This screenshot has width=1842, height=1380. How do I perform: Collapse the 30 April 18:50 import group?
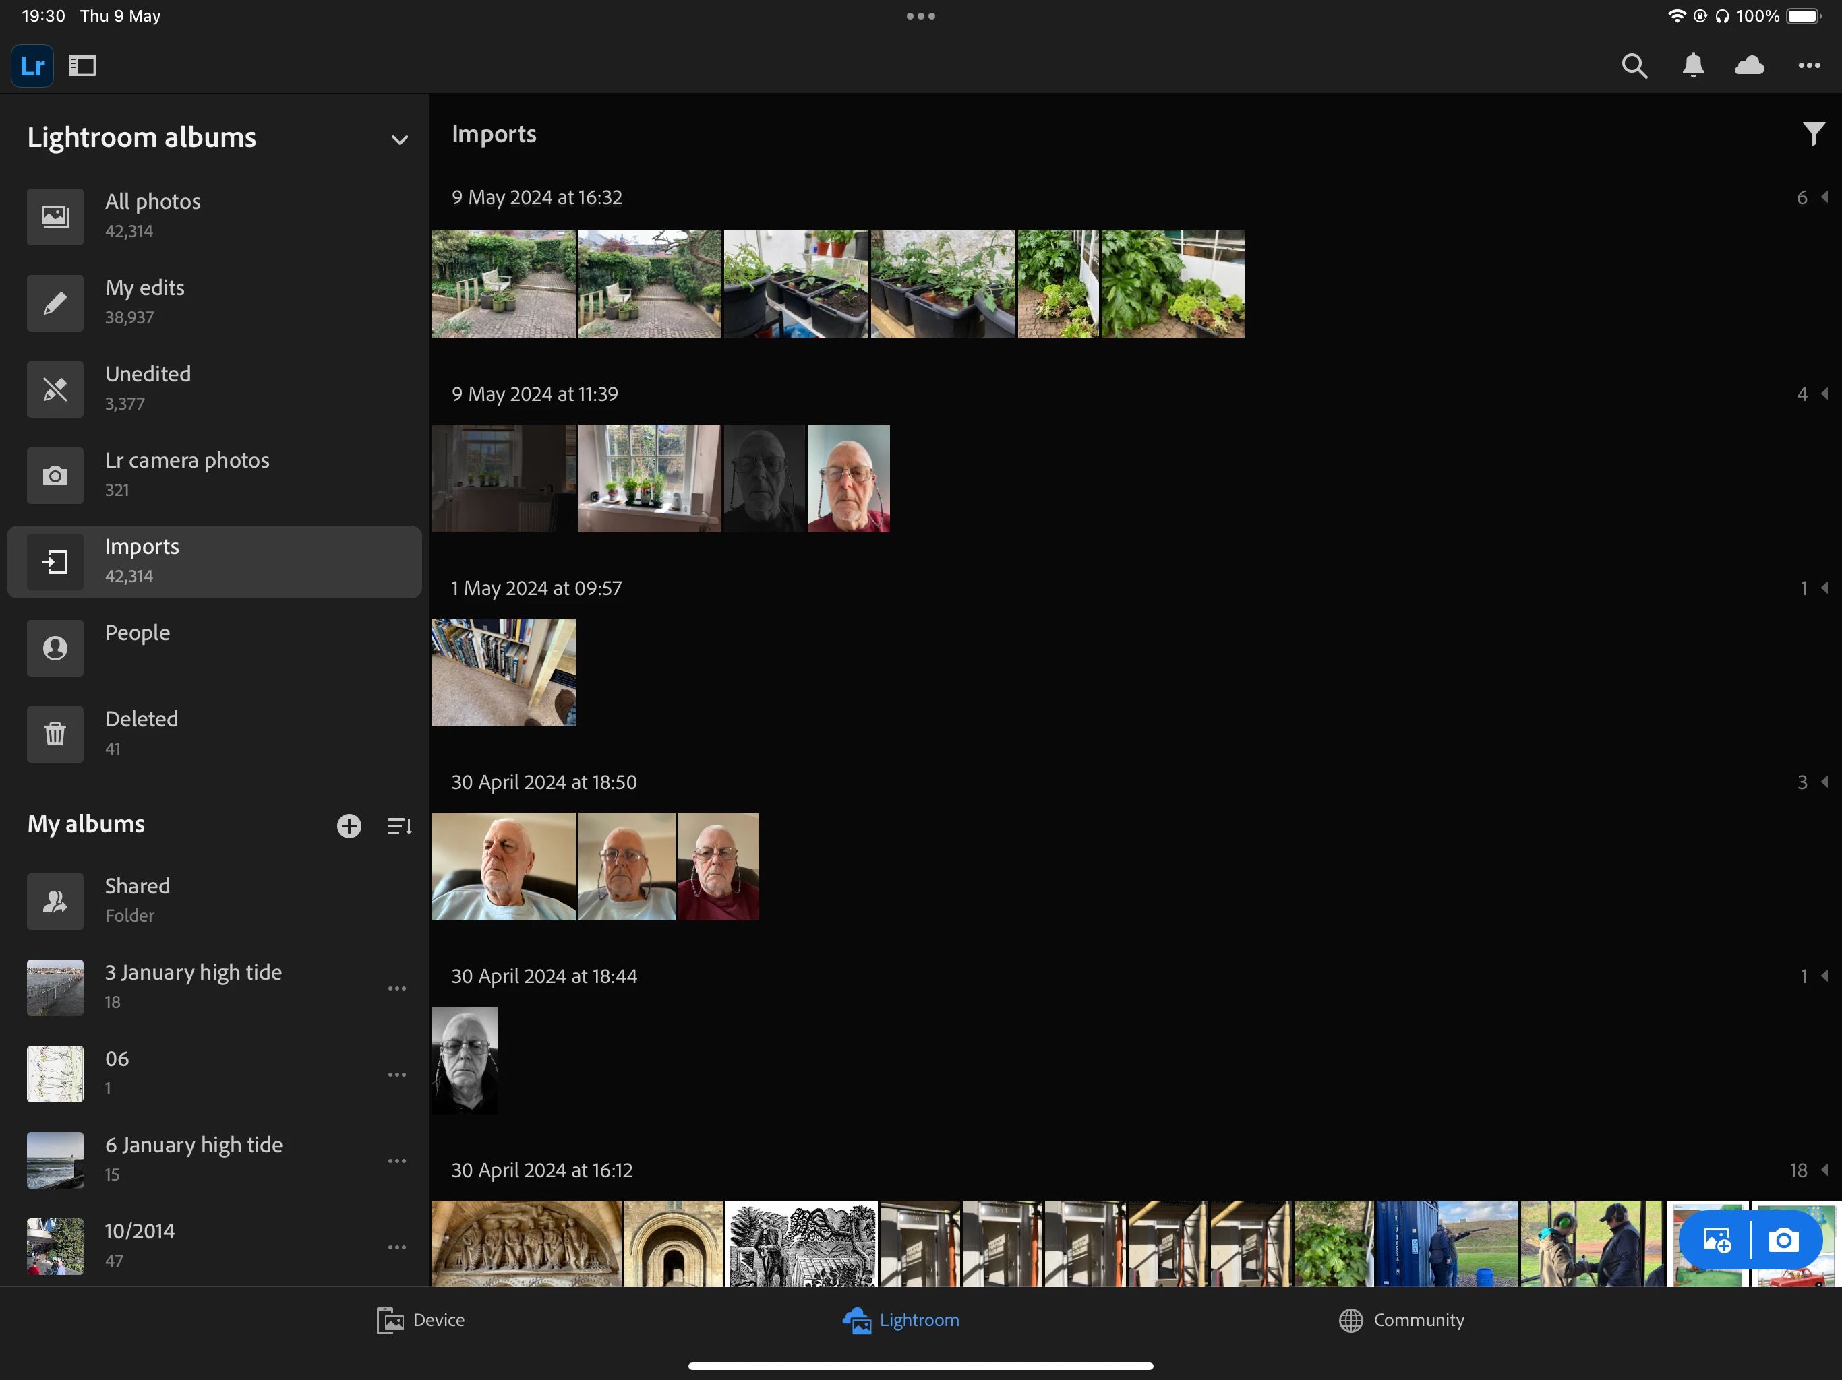click(1824, 782)
